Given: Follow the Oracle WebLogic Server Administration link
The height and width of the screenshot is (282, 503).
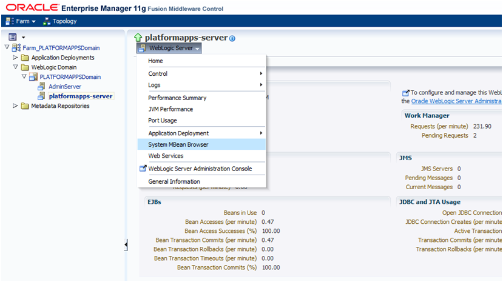Looking at the screenshot, I should tap(456, 101).
